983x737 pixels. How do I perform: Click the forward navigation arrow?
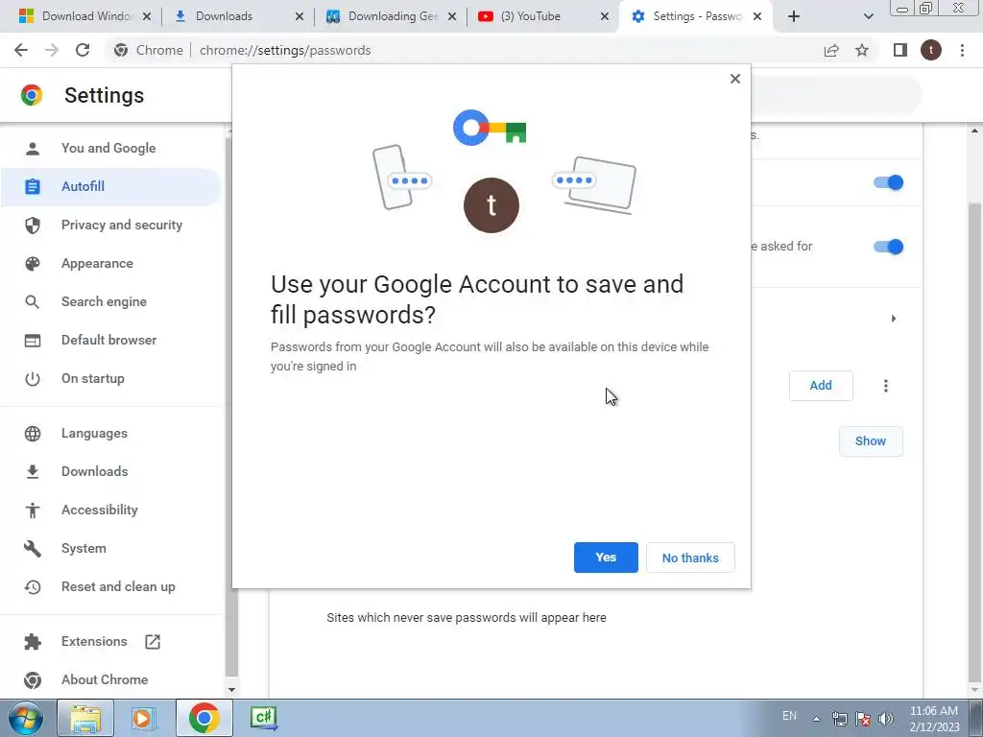coord(52,50)
